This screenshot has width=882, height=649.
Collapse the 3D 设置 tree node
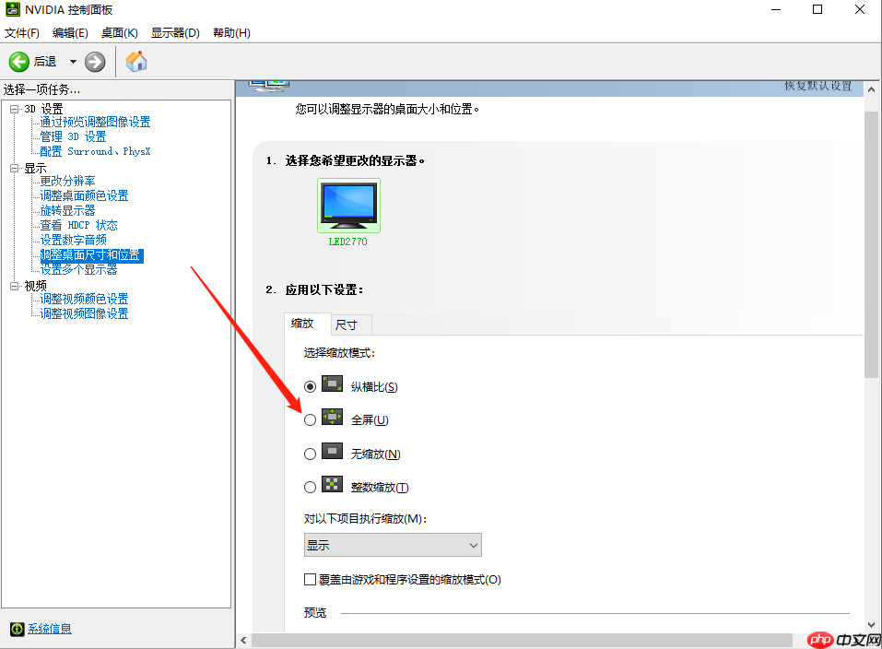(x=14, y=109)
